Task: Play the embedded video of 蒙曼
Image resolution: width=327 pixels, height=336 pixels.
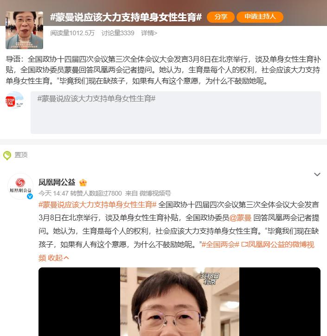Action: coord(180,302)
